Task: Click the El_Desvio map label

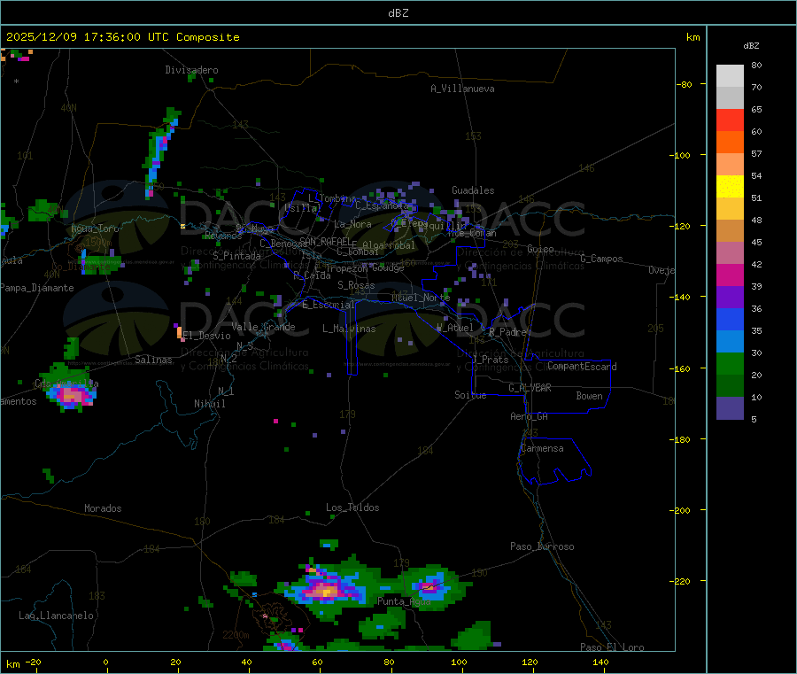Action: (207, 336)
